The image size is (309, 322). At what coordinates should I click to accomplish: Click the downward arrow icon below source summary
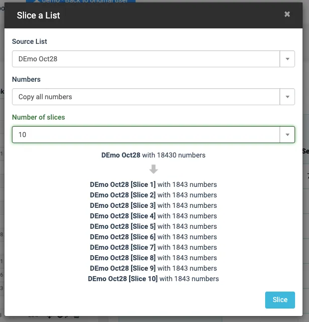coord(154,169)
